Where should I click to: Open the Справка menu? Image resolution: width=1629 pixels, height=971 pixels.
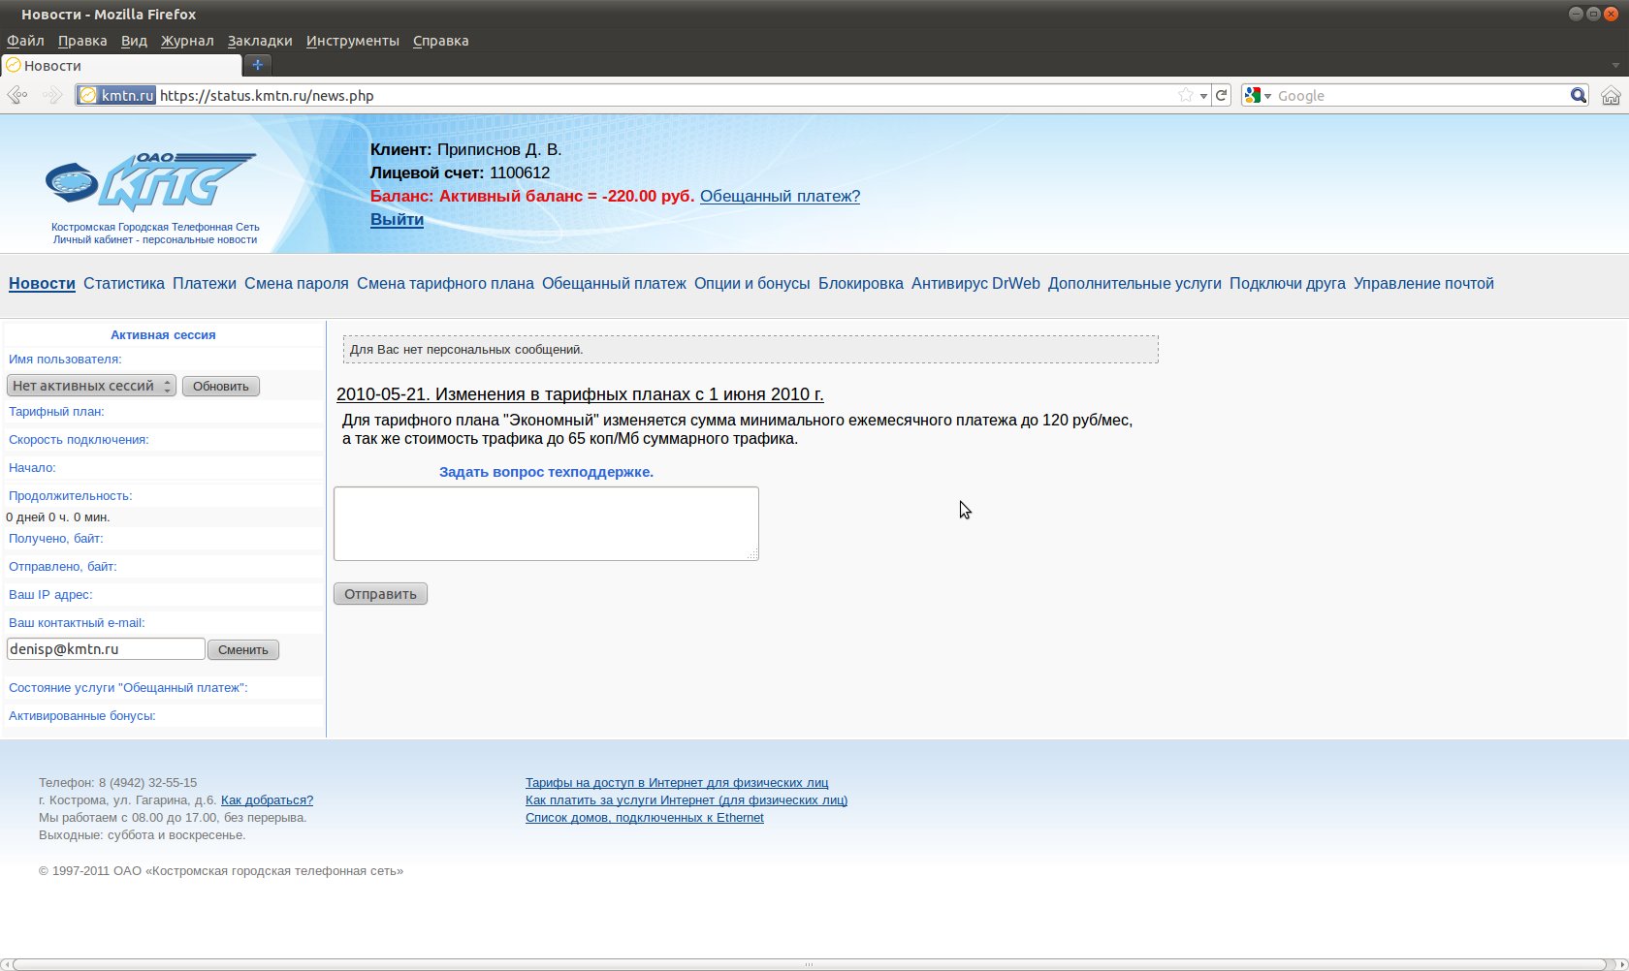point(441,41)
